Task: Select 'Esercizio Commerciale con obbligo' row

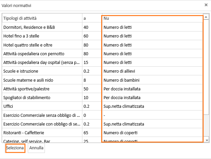Action: click(102, 124)
